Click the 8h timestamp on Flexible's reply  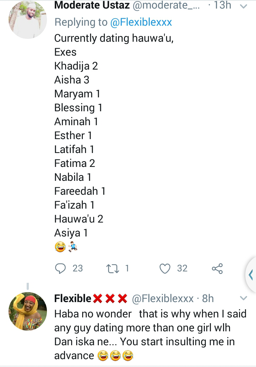coord(208,299)
